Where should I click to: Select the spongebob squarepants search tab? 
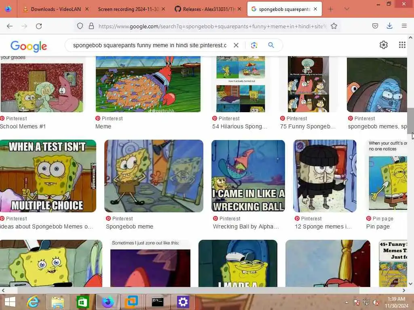(x=284, y=9)
